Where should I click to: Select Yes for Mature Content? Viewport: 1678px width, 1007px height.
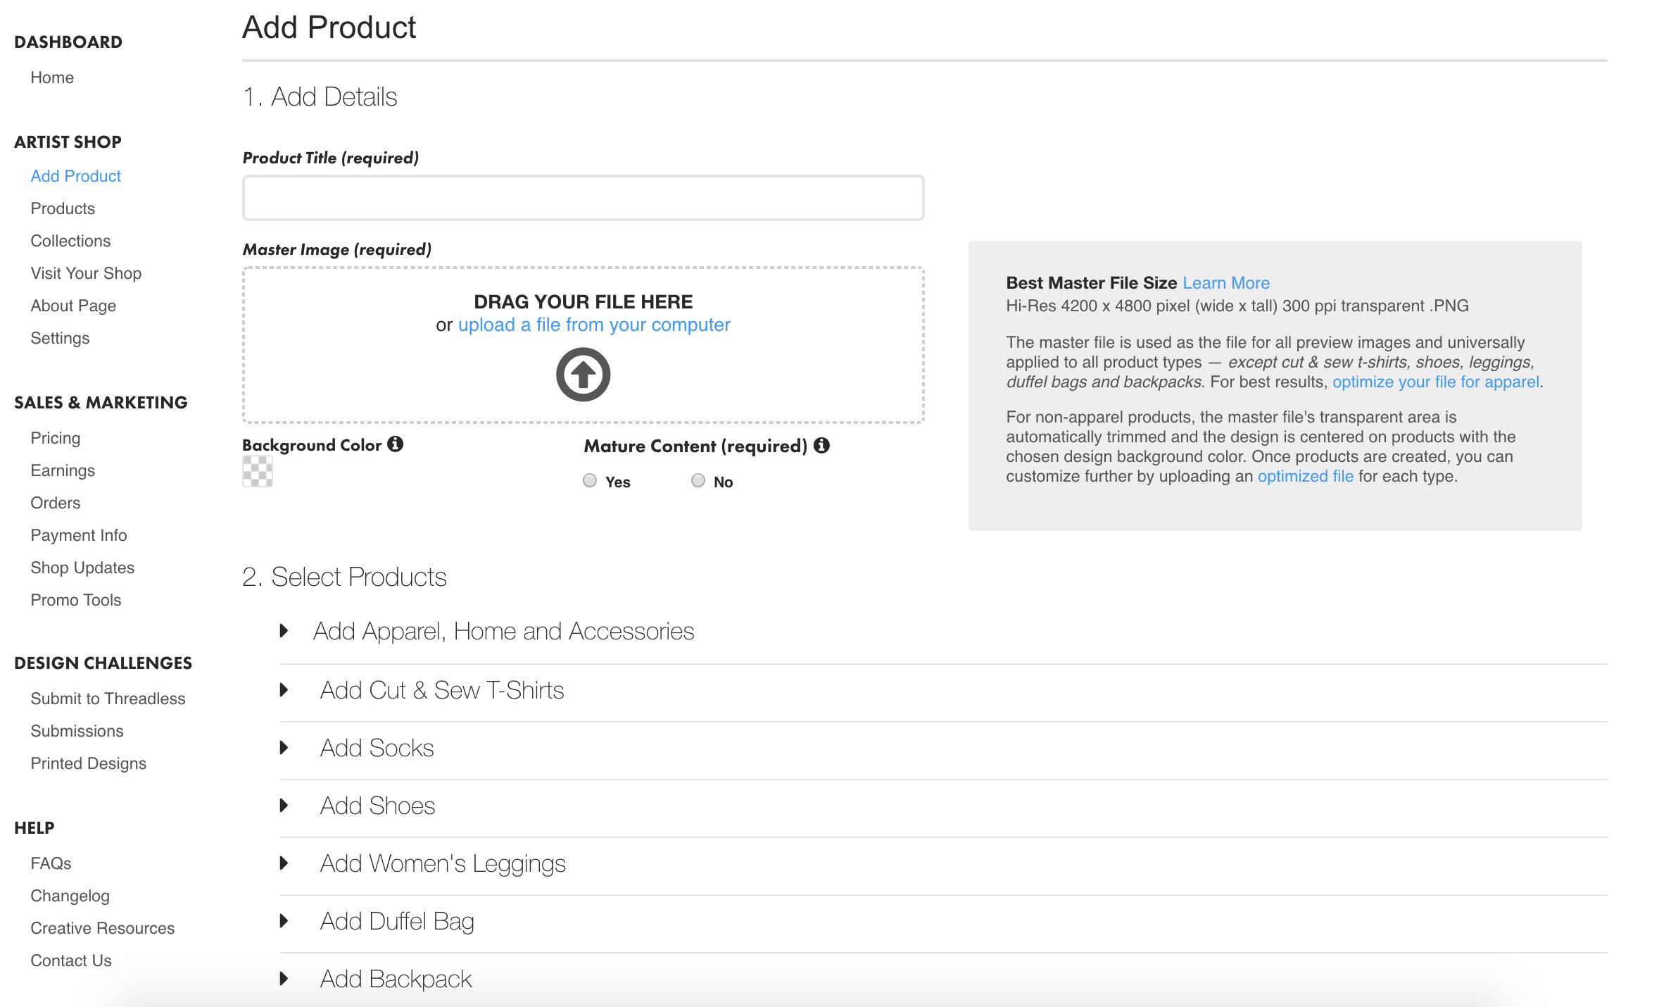[590, 481]
